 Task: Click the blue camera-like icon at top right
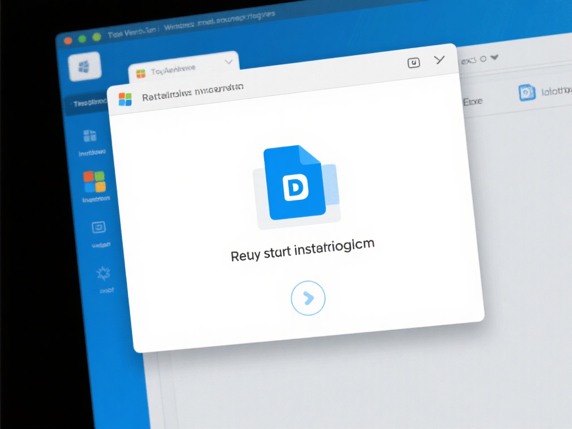(526, 93)
